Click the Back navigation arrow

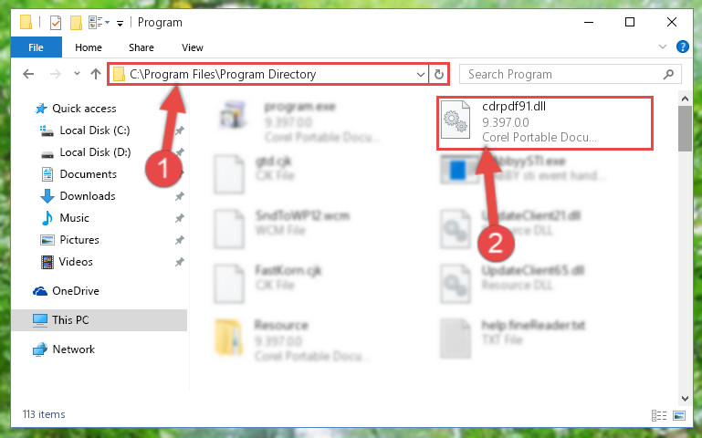28,74
